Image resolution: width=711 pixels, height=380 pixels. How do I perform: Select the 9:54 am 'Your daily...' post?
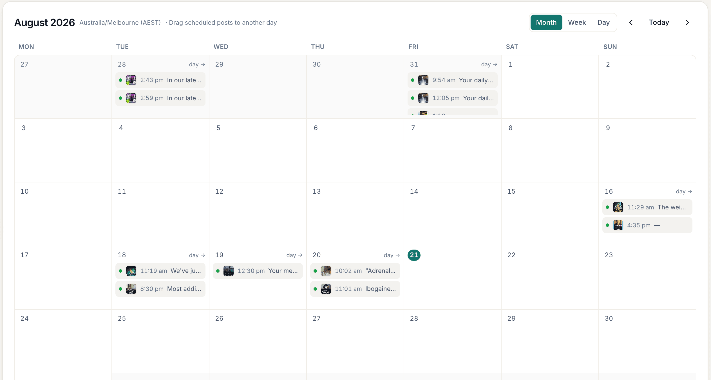click(x=452, y=80)
